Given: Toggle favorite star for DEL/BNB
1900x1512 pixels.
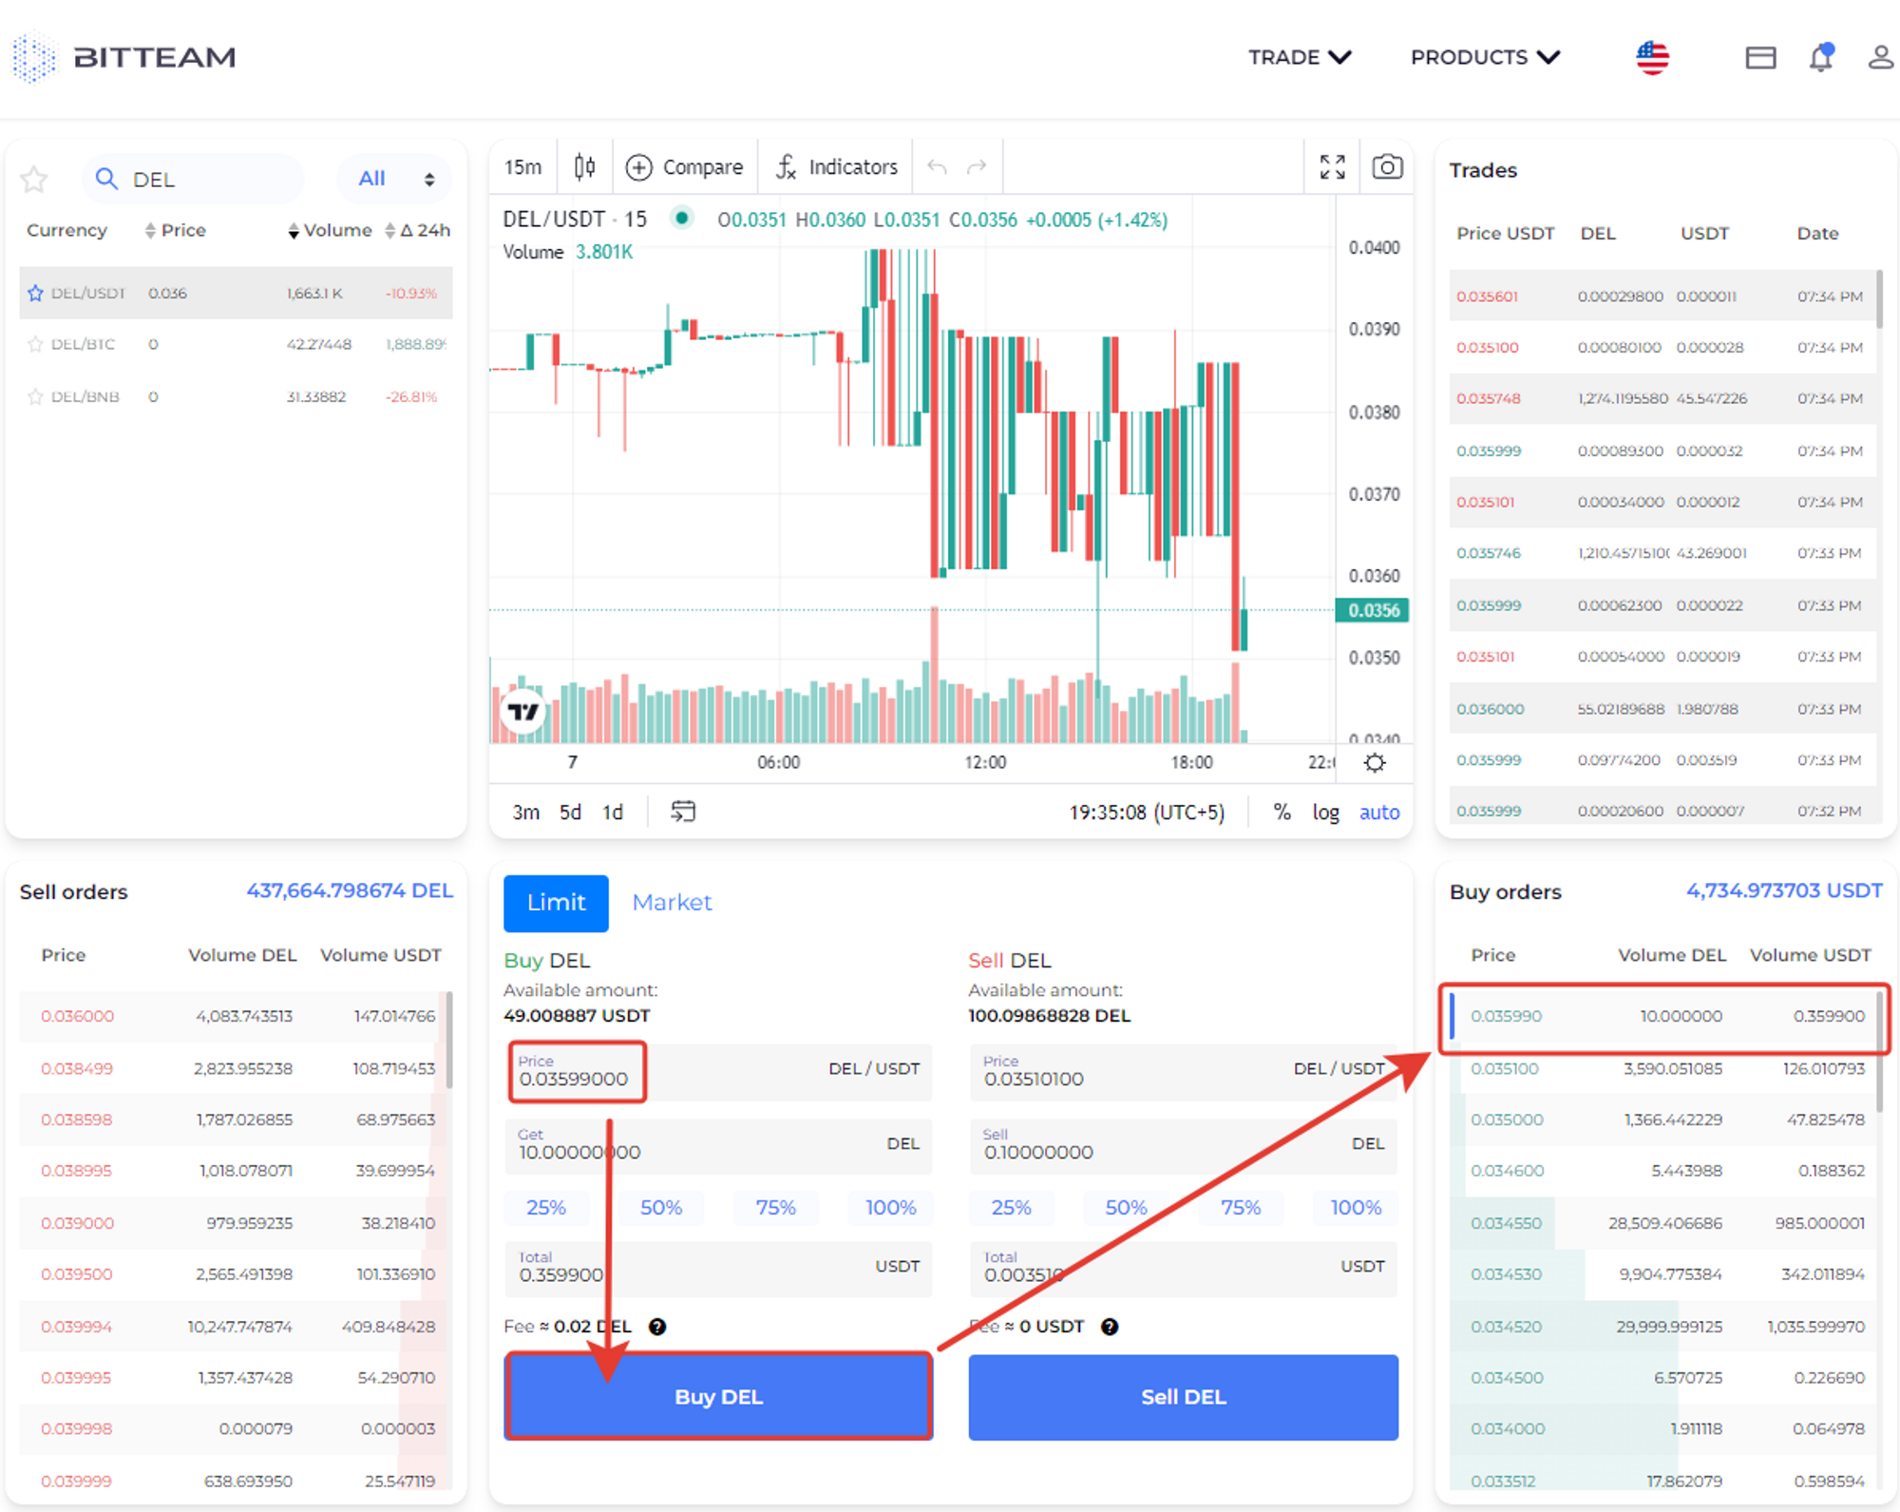Looking at the screenshot, I should (35, 396).
